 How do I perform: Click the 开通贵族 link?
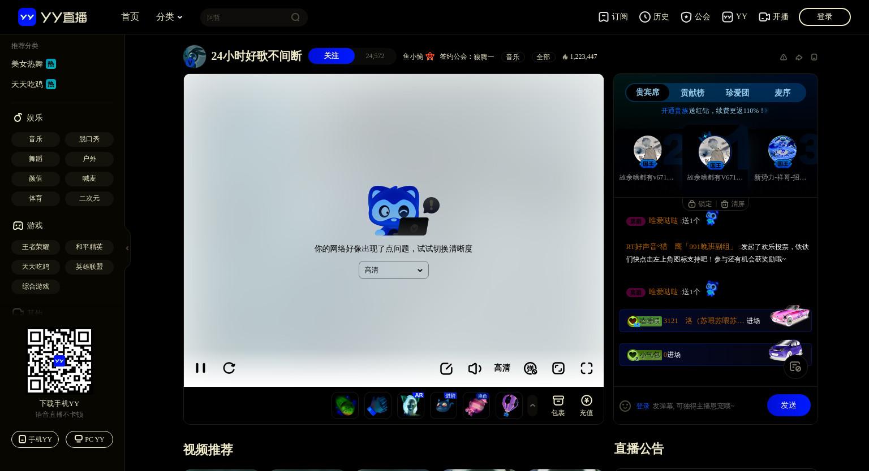click(675, 111)
